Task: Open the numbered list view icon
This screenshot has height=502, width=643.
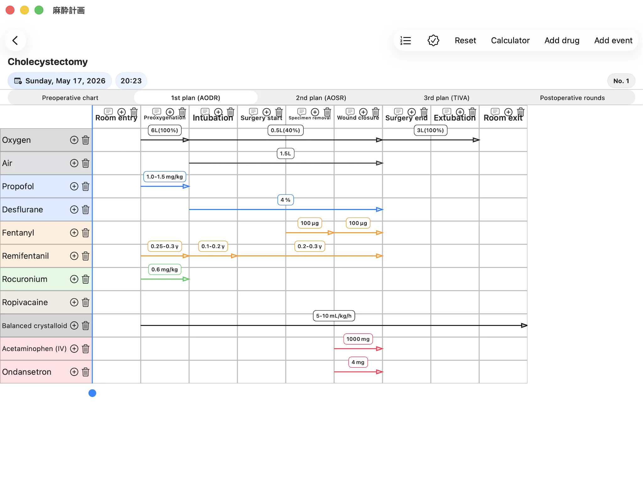Action: coord(406,40)
